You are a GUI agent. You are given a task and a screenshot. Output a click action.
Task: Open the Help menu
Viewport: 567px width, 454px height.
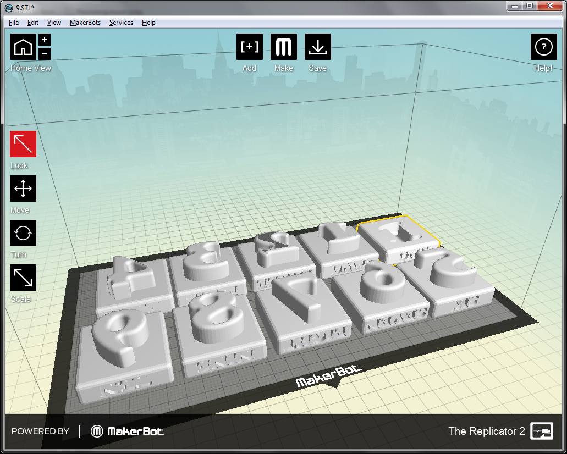pyautogui.click(x=148, y=23)
